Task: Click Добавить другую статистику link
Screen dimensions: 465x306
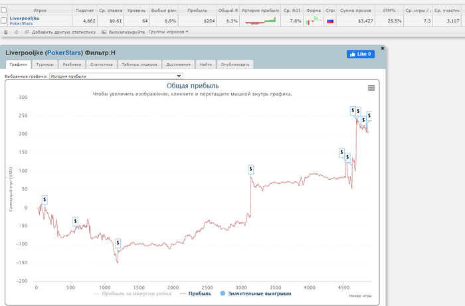Action: click(x=64, y=32)
